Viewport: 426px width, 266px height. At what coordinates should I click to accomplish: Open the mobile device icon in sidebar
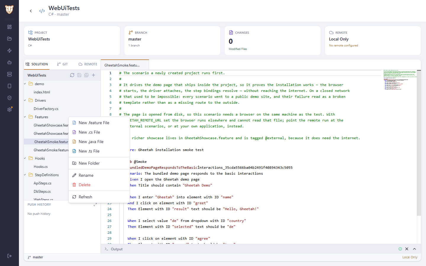(x=9, y=86)
